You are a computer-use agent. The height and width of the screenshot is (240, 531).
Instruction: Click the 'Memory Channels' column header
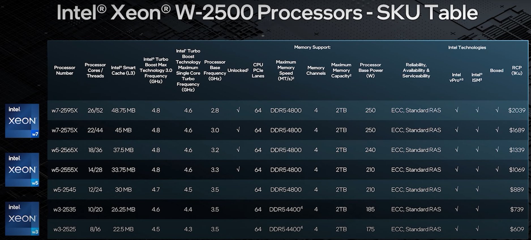click(316, 70)
